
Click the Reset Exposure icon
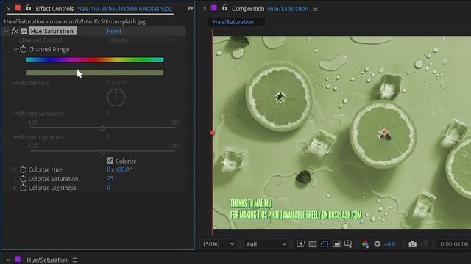378,244
